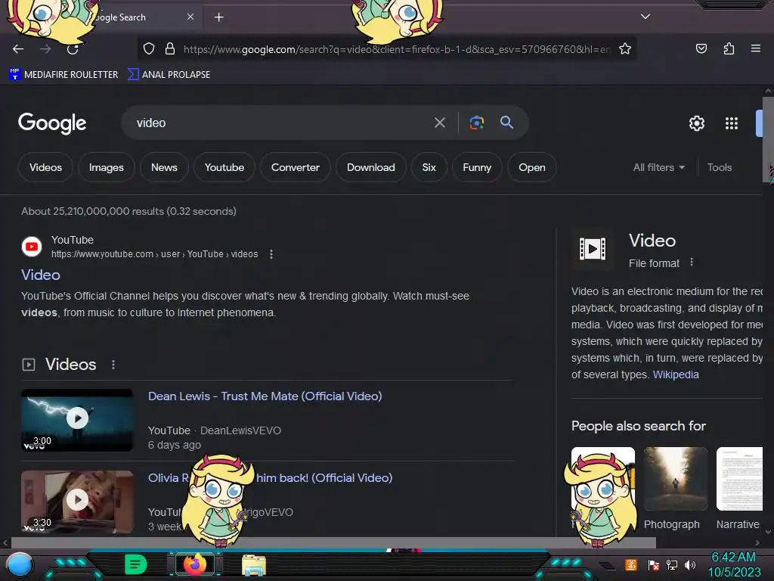Click the Video film icon in the knowledge panel
The height and width of the screenshot is (581, 774).
coord(592,248)
